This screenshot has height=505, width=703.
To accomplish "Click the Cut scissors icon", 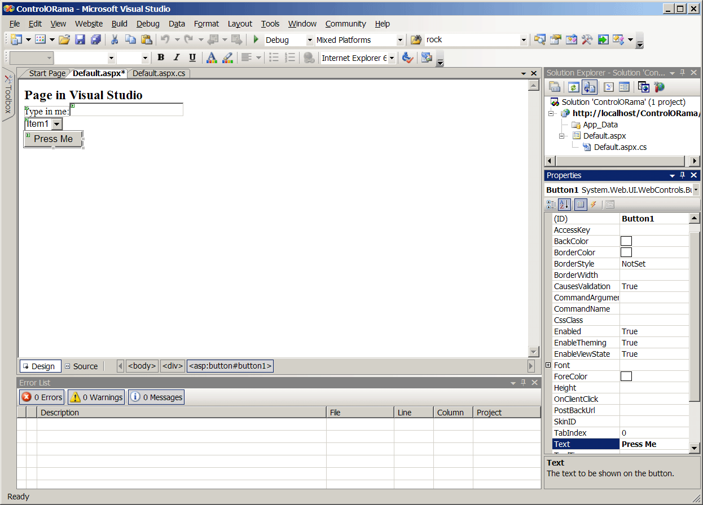I will point(115,39).
